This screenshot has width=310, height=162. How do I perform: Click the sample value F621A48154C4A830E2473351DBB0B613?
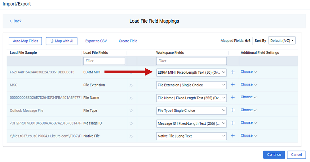pos(42,72)
